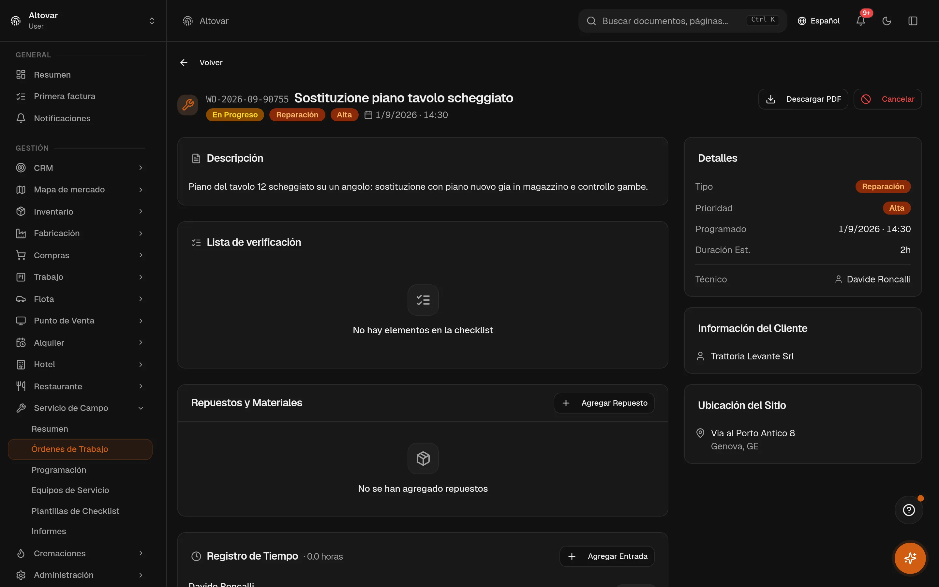The image size is (939, 587).
Task: Open Primera factura in the sidebar
Action: [x=80, y=96]
